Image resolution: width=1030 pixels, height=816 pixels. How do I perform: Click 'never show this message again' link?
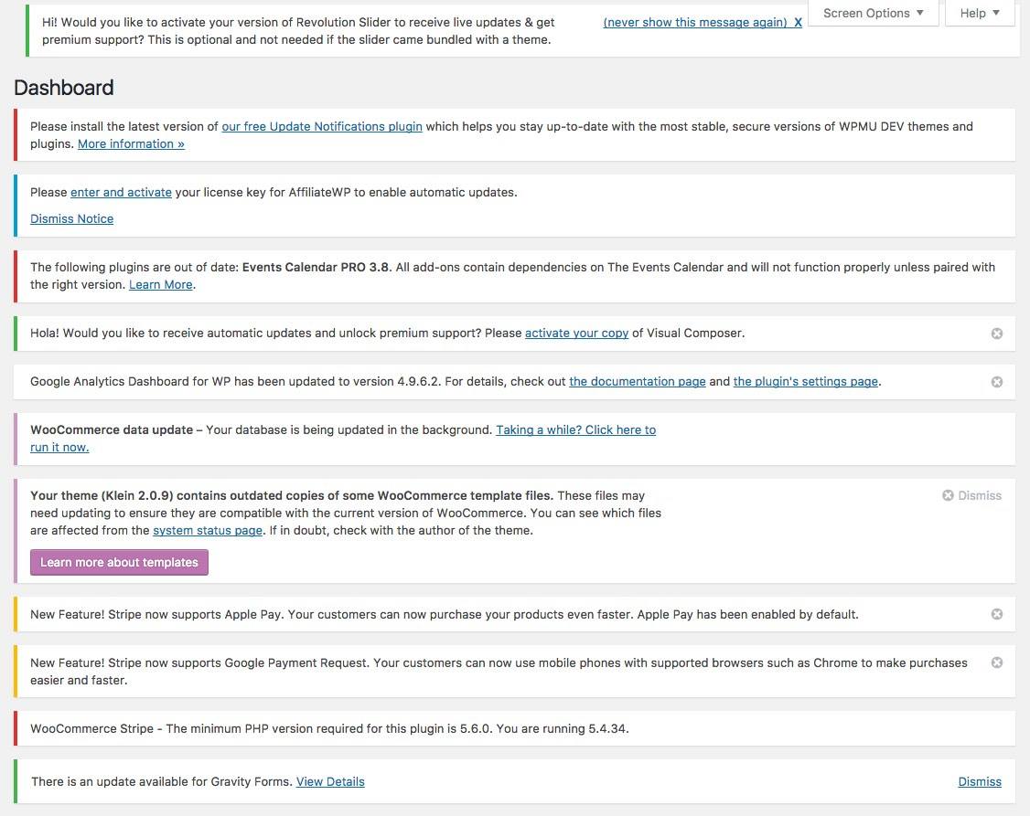695,22
